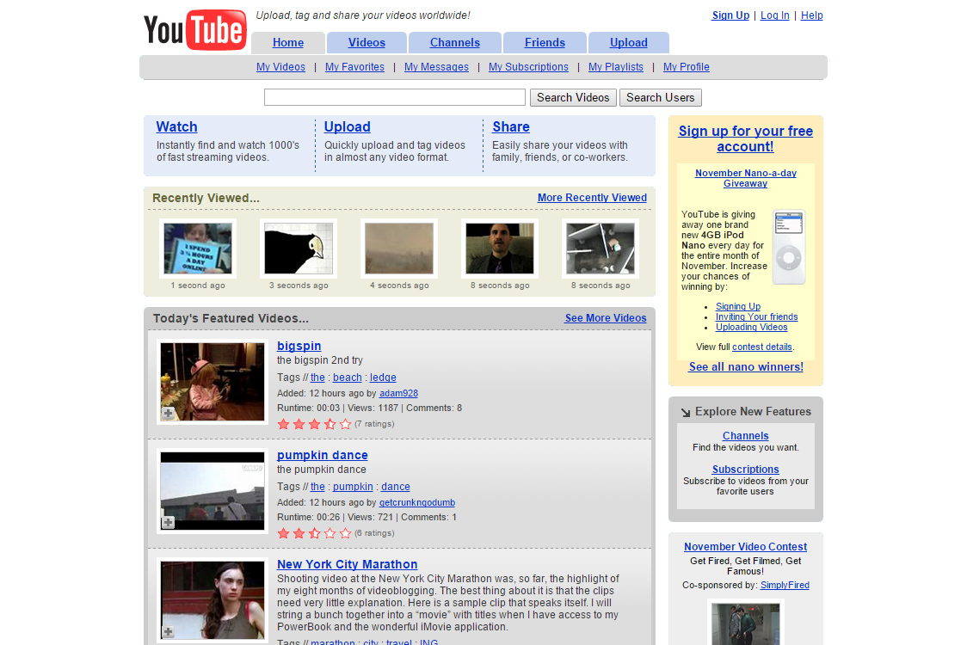Click the search text field
This screenshot has width=967, height=645.
(x=394, y=97)
